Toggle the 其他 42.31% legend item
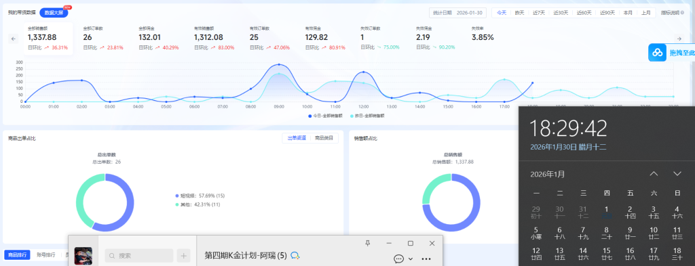Image resolution: width=695 pixels, height=266 pixels. pyautogui.click(x=198, y=204)
